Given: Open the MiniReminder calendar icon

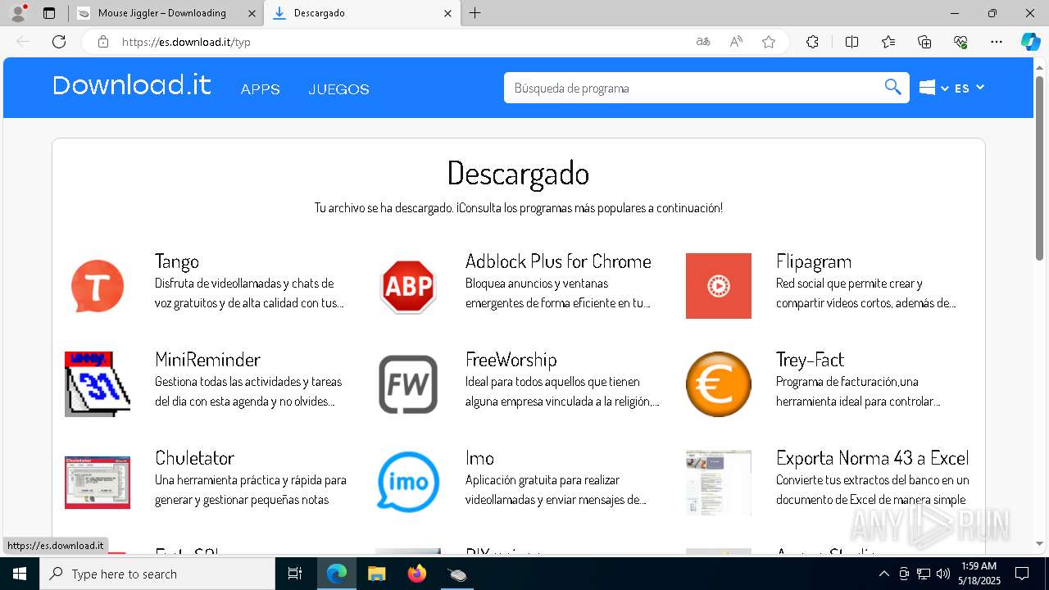Looking at the screenshot, I should point(98,384).
